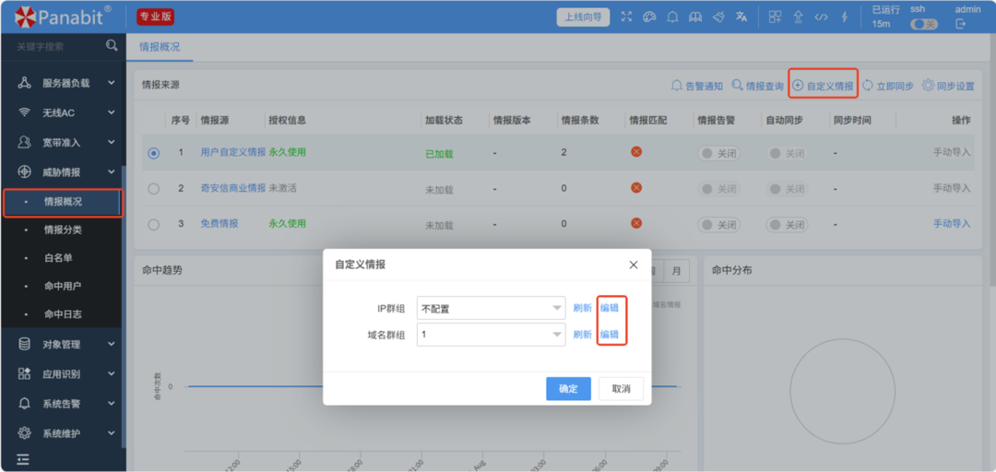Open the 域名群组 dropdown
Image resolution: width=996 pixels, height=472 pixels.
491,335
